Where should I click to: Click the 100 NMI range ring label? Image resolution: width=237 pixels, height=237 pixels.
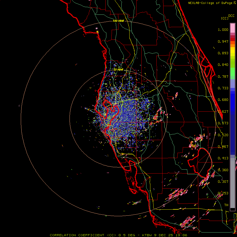point(118,21)
